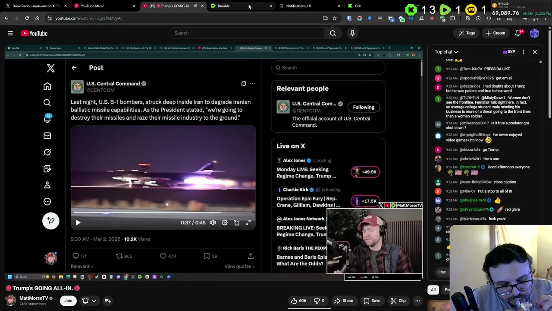The image size is (552, 311).
Task: Close the live chat panel
Action: (x=534, y=52)
